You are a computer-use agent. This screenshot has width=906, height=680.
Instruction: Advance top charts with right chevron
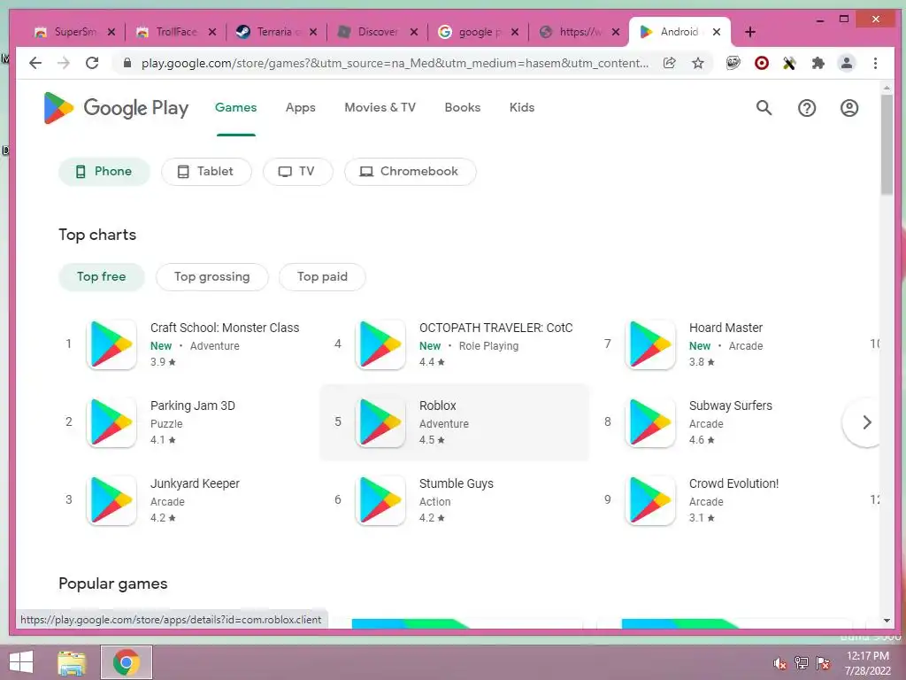pyautogui.click(x=866, y=422)
